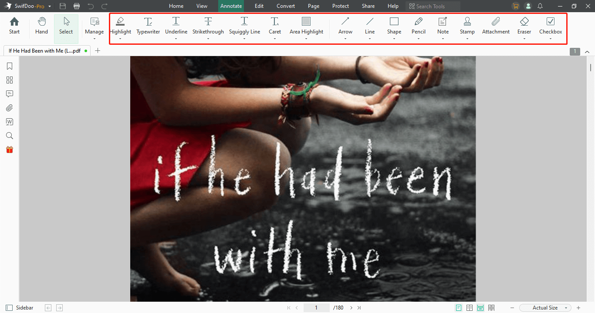Select the Line drawing tool
Screen dimensions: 595x313
pyautogui.click(x=370, y=26)
